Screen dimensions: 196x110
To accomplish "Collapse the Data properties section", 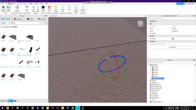I will (x=148, y=24).
